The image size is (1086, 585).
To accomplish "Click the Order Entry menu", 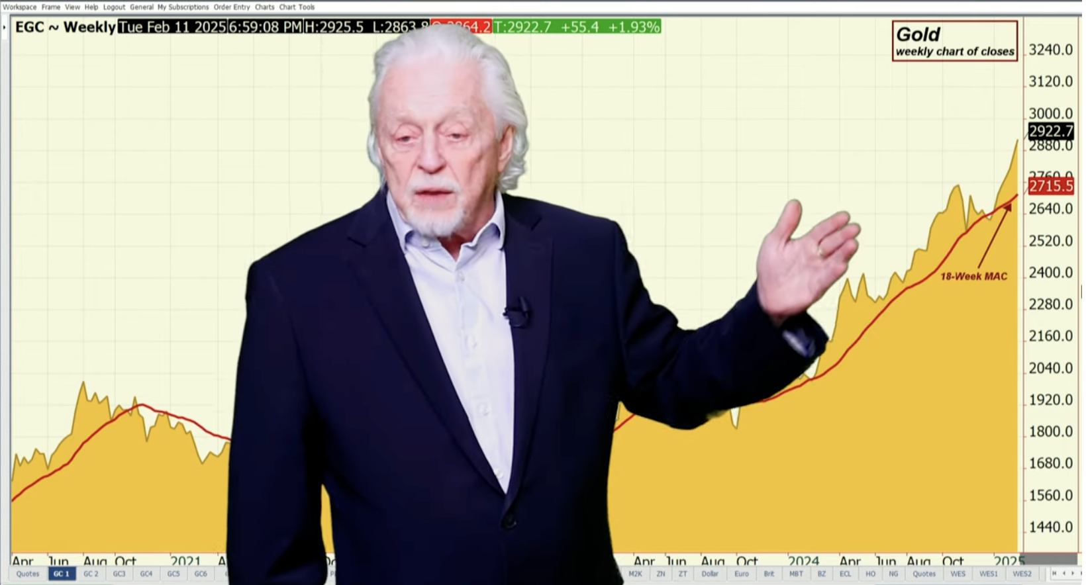I will 232,7.
